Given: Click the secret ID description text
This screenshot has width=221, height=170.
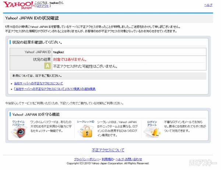Looking at the screenshot, I should 117,129.
